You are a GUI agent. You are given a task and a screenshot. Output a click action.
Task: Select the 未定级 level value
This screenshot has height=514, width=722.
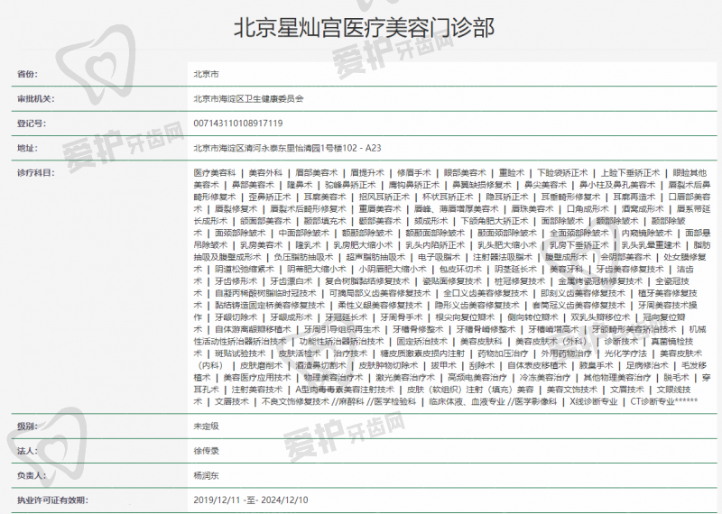click(206, 425)
